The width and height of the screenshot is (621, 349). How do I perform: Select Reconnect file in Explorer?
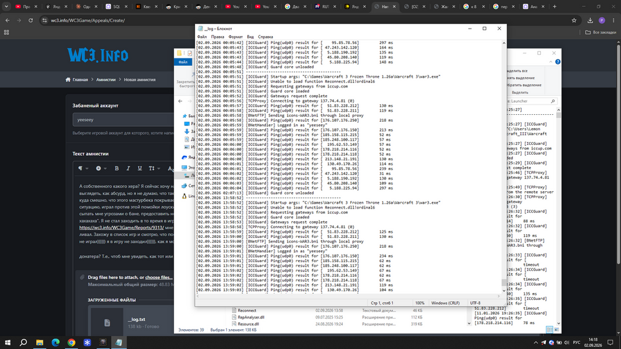click(x=247, y=310)
